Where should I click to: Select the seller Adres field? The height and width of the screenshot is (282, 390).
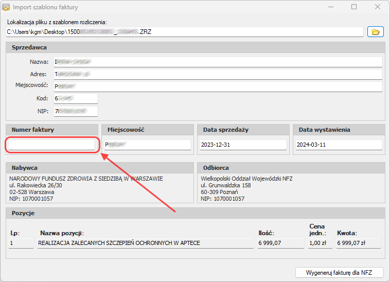[x=217, y=74]
